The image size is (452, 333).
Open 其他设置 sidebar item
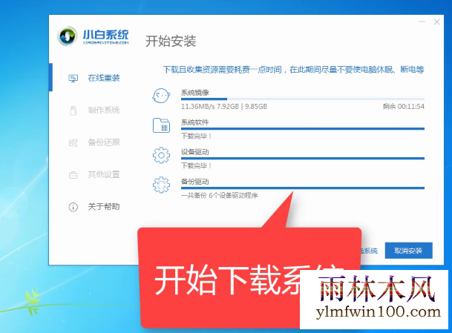[104, 174]
